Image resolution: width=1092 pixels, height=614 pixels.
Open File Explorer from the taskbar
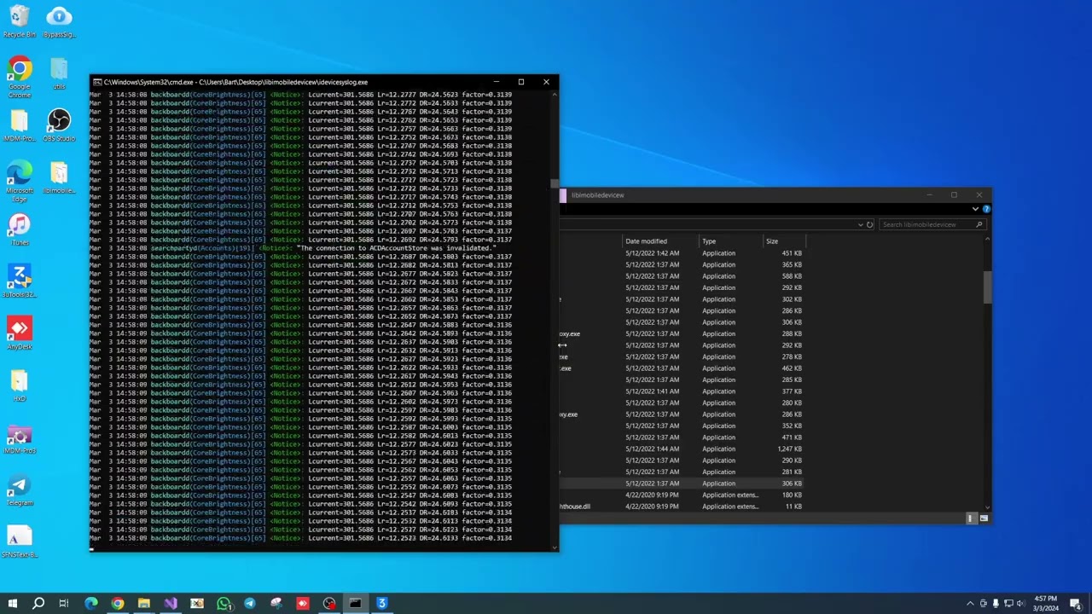click(144, 604)
